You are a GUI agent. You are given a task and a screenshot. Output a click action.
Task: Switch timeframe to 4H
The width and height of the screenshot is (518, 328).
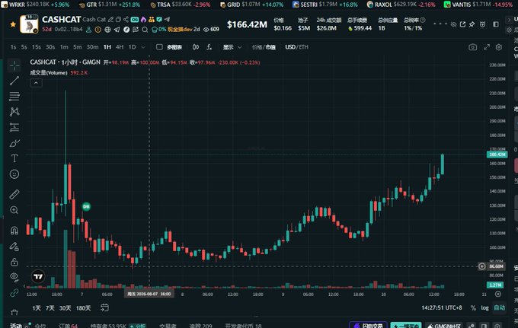click(120, 47)
